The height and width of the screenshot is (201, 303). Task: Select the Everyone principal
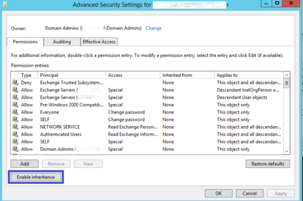click(49, 112)
